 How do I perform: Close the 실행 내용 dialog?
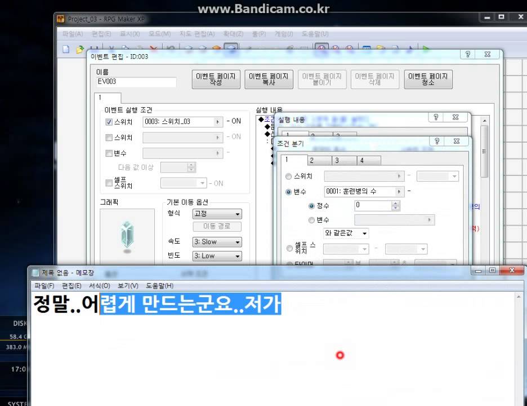[x=455, y=117]
